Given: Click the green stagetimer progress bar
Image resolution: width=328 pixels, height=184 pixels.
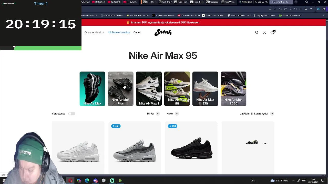Looking at the screenshot, I should (x=48, y=48).
